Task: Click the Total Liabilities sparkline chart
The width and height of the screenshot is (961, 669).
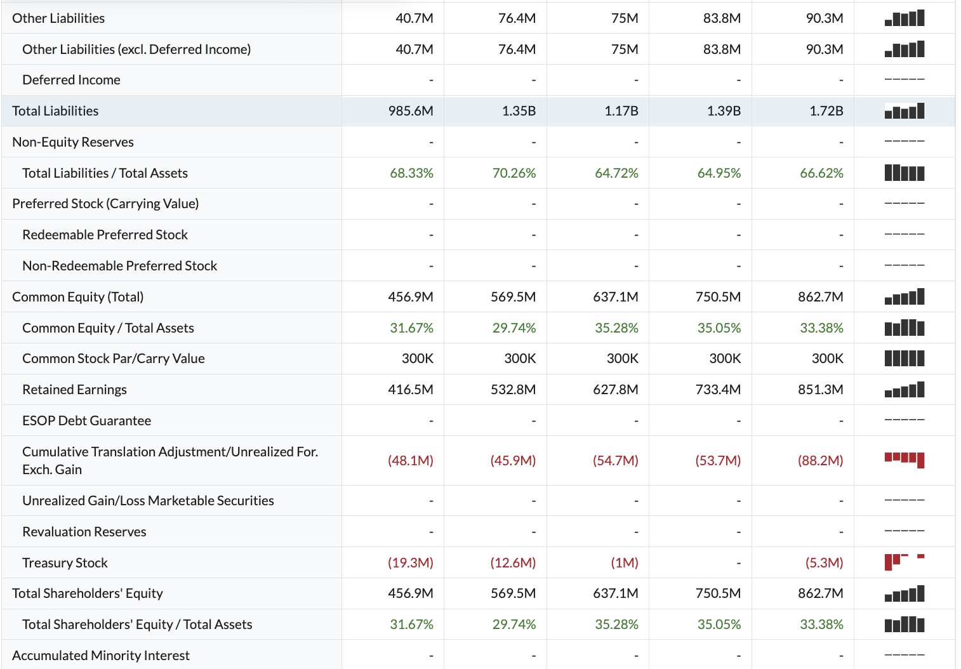Action: [904, 110]
